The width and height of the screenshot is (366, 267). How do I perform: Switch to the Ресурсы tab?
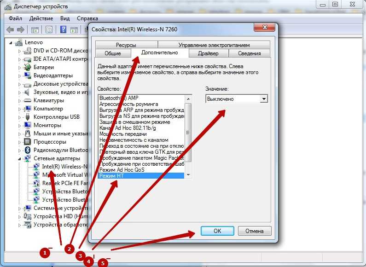click(126, 45)
